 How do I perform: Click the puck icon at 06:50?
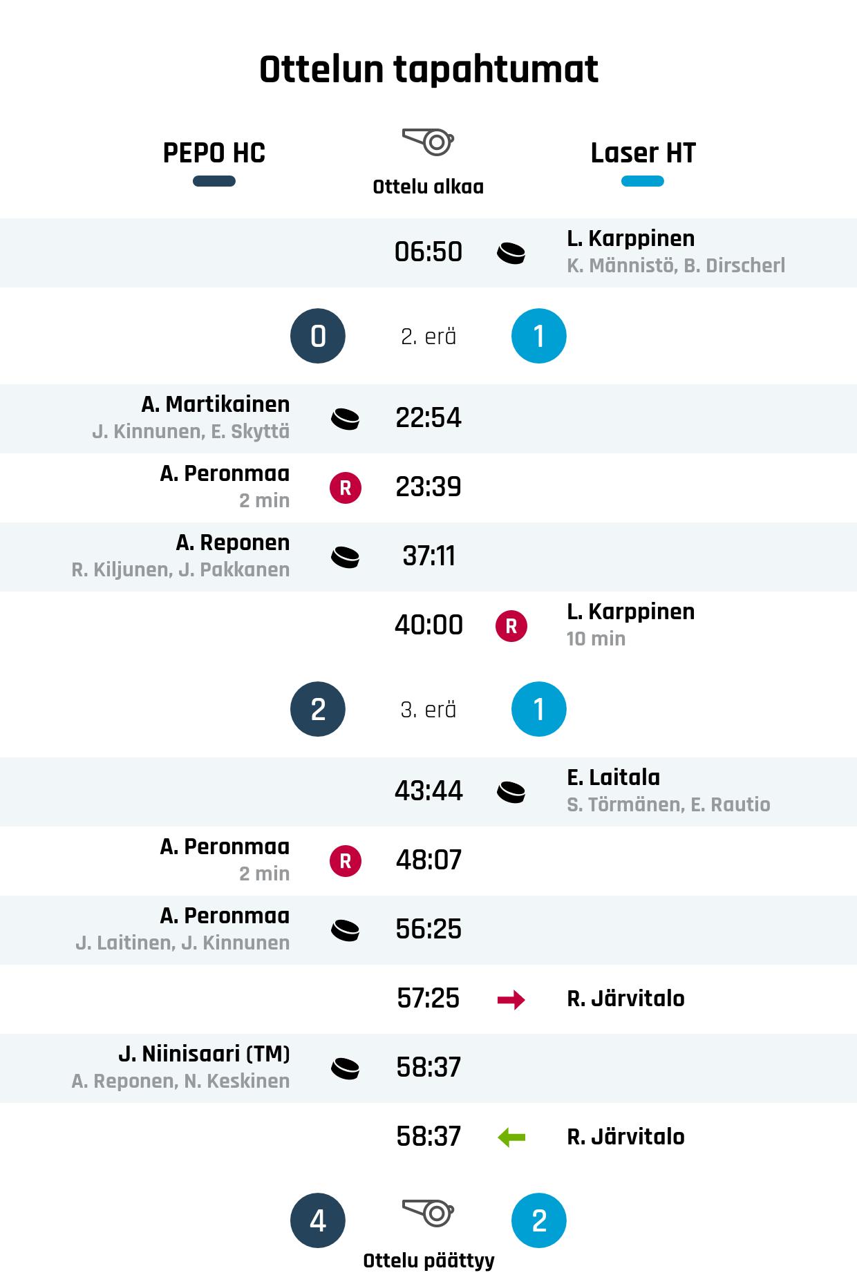click(511, 253)
